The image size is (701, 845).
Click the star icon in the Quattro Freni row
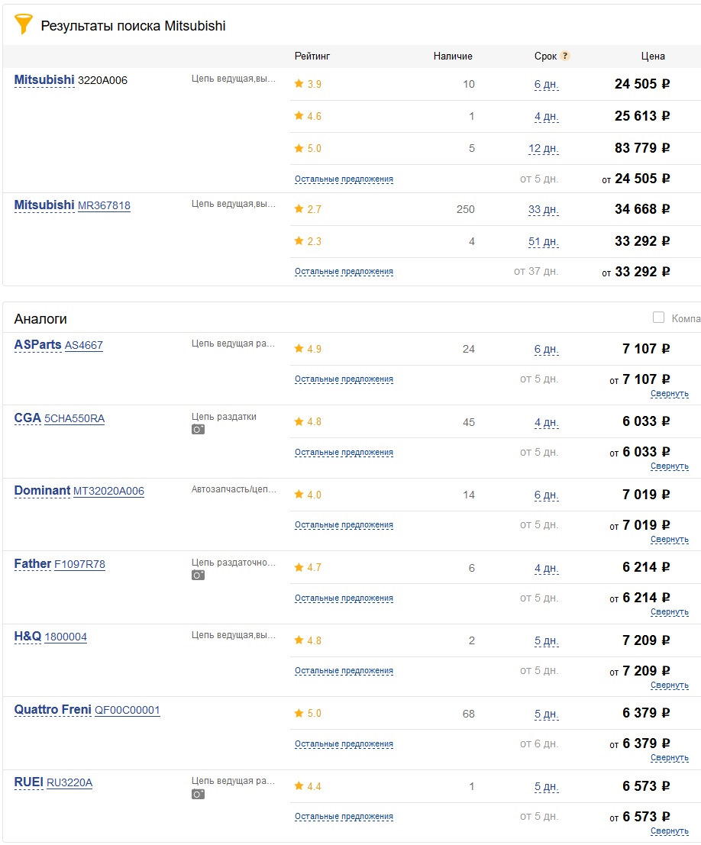point(299,713)
